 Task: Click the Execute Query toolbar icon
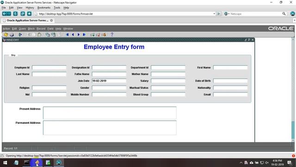[54, 35]
